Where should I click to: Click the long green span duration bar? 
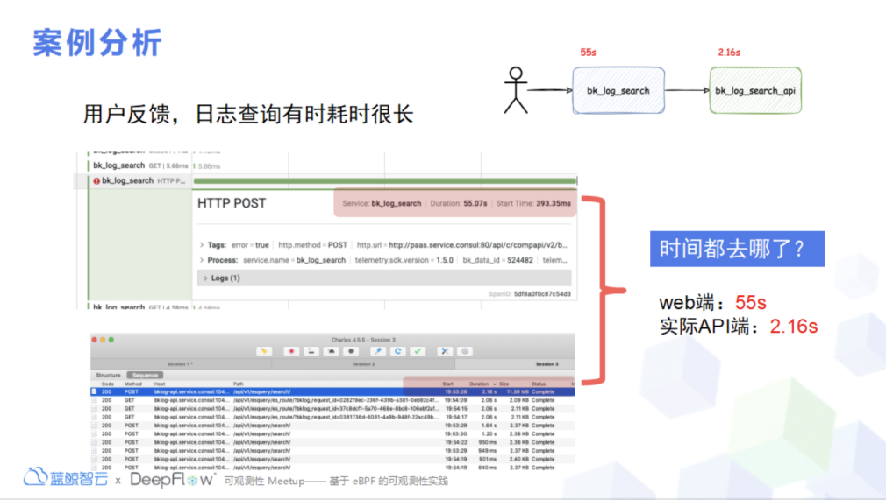385,181
